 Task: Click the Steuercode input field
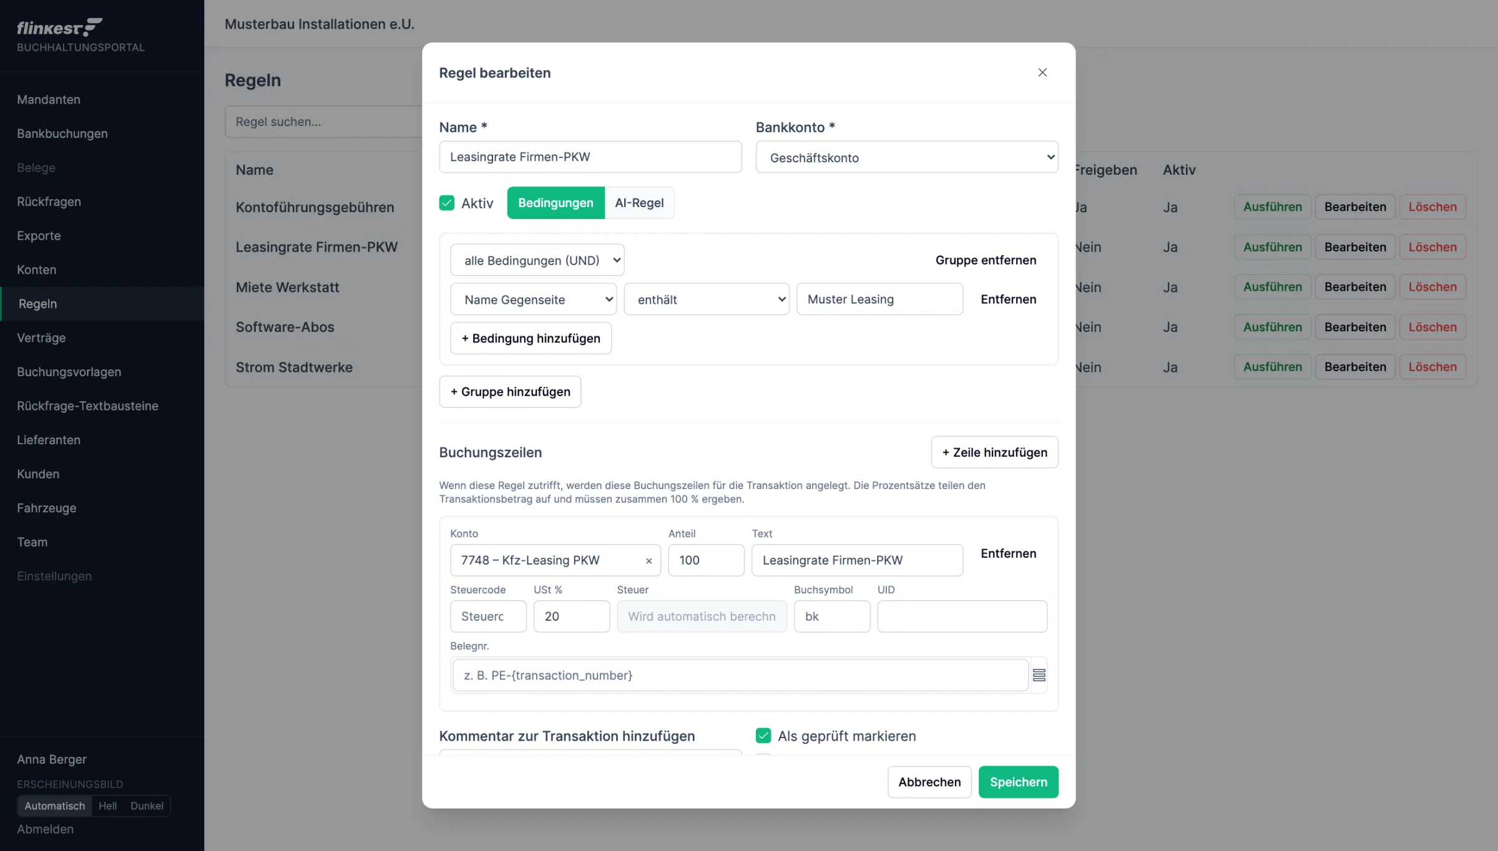click(488, 616)
